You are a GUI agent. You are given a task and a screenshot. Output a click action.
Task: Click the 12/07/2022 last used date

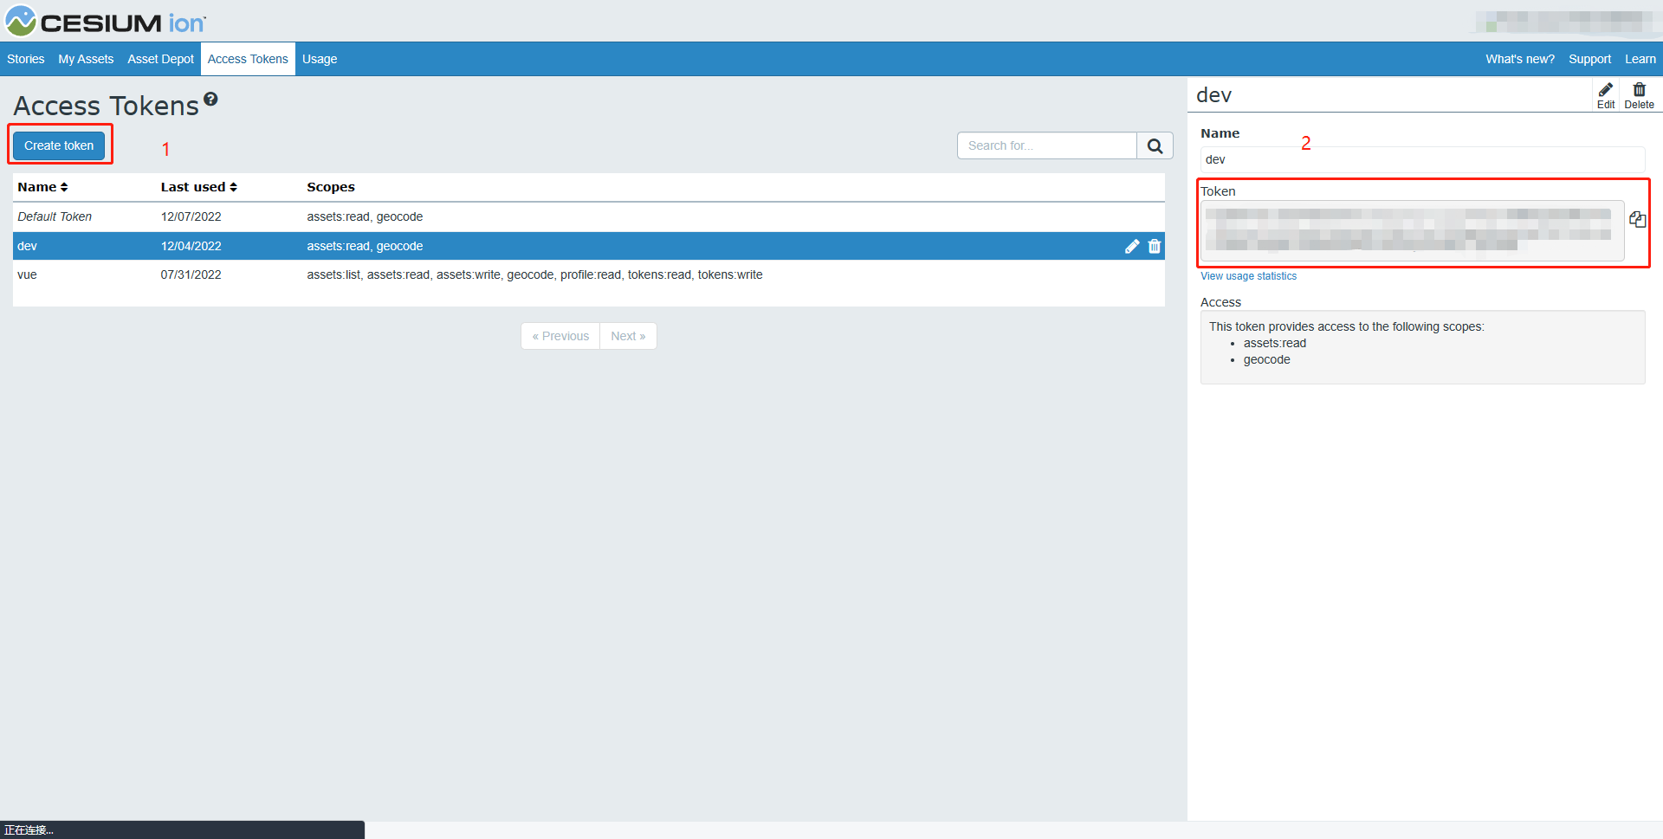tap(191, 216)
